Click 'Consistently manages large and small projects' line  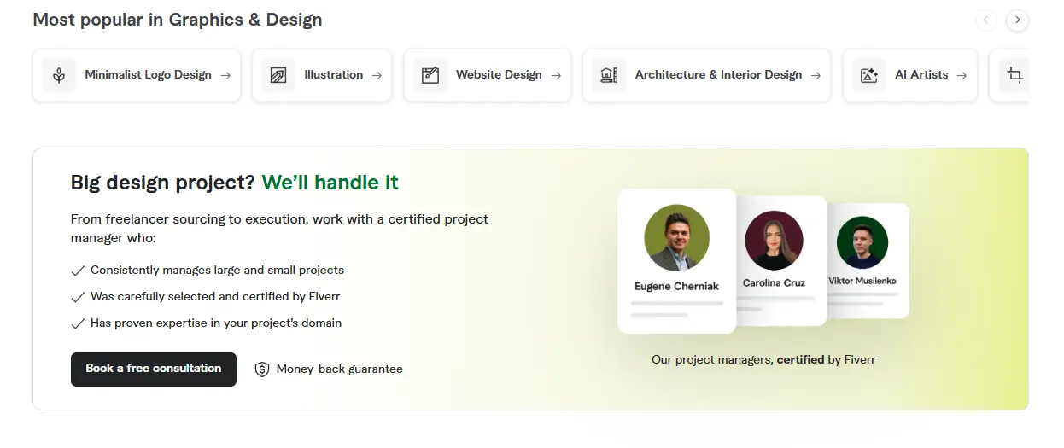click(217, 270)
